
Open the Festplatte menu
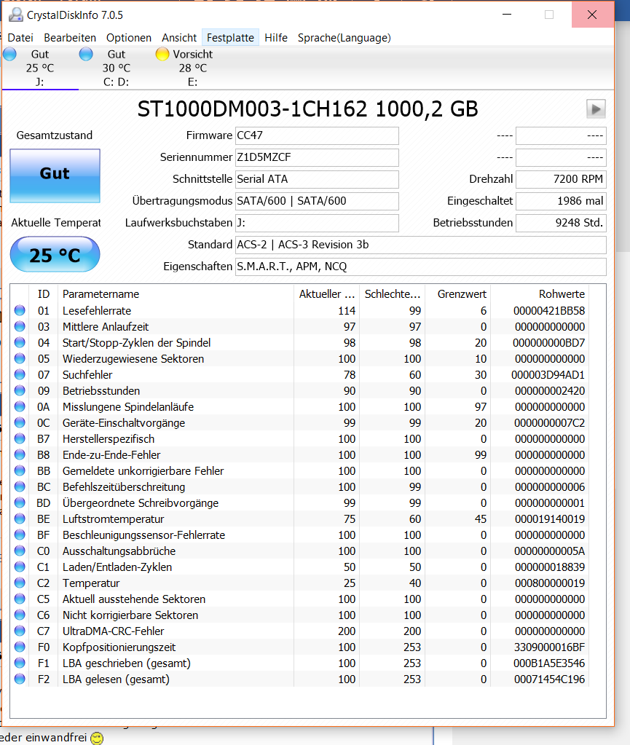pyautogui.click(x=230, y=38)
